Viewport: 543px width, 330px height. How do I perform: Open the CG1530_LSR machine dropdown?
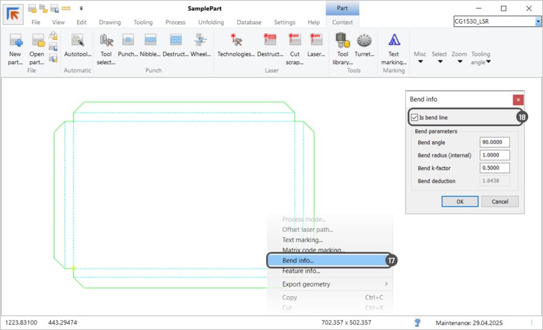coord(538,22)
